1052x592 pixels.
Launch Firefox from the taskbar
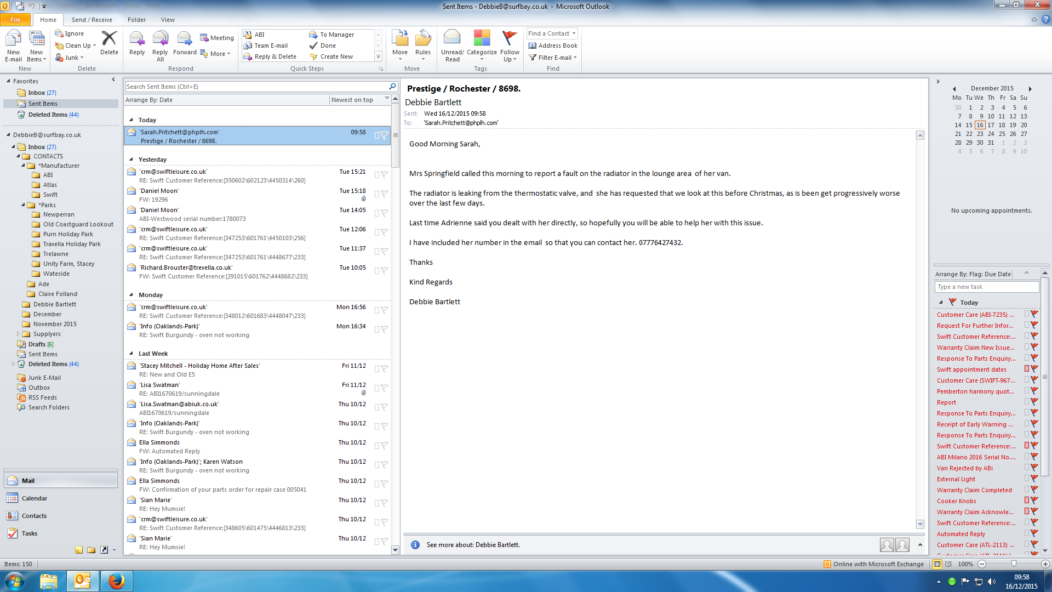pos(116,581)
